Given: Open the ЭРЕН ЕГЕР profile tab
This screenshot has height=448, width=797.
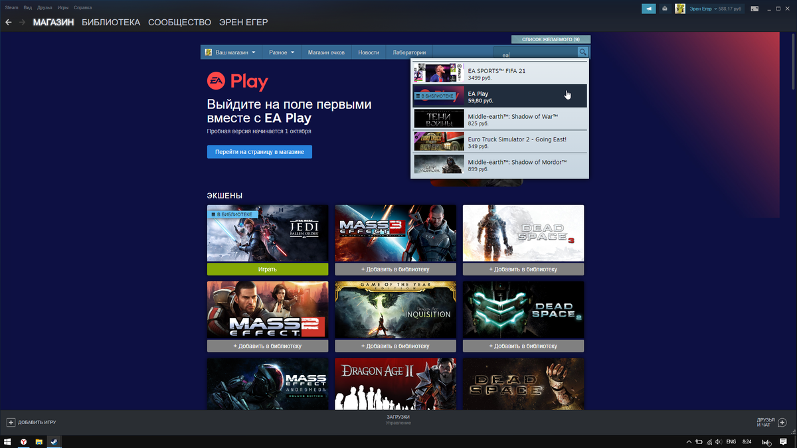Looking at the screenshot, I should (x=243, y=22).
